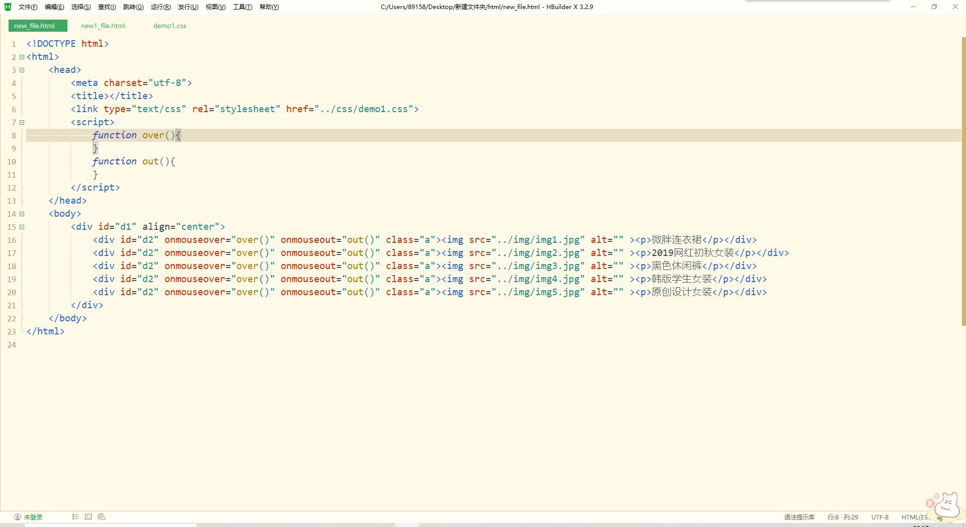Collapse the head section fold on line 3

tap(22, 70)
